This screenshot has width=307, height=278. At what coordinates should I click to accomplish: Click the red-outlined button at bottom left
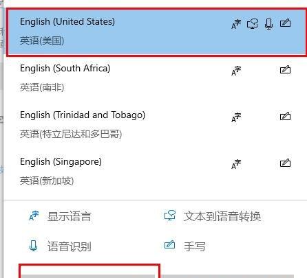[89, 271]
